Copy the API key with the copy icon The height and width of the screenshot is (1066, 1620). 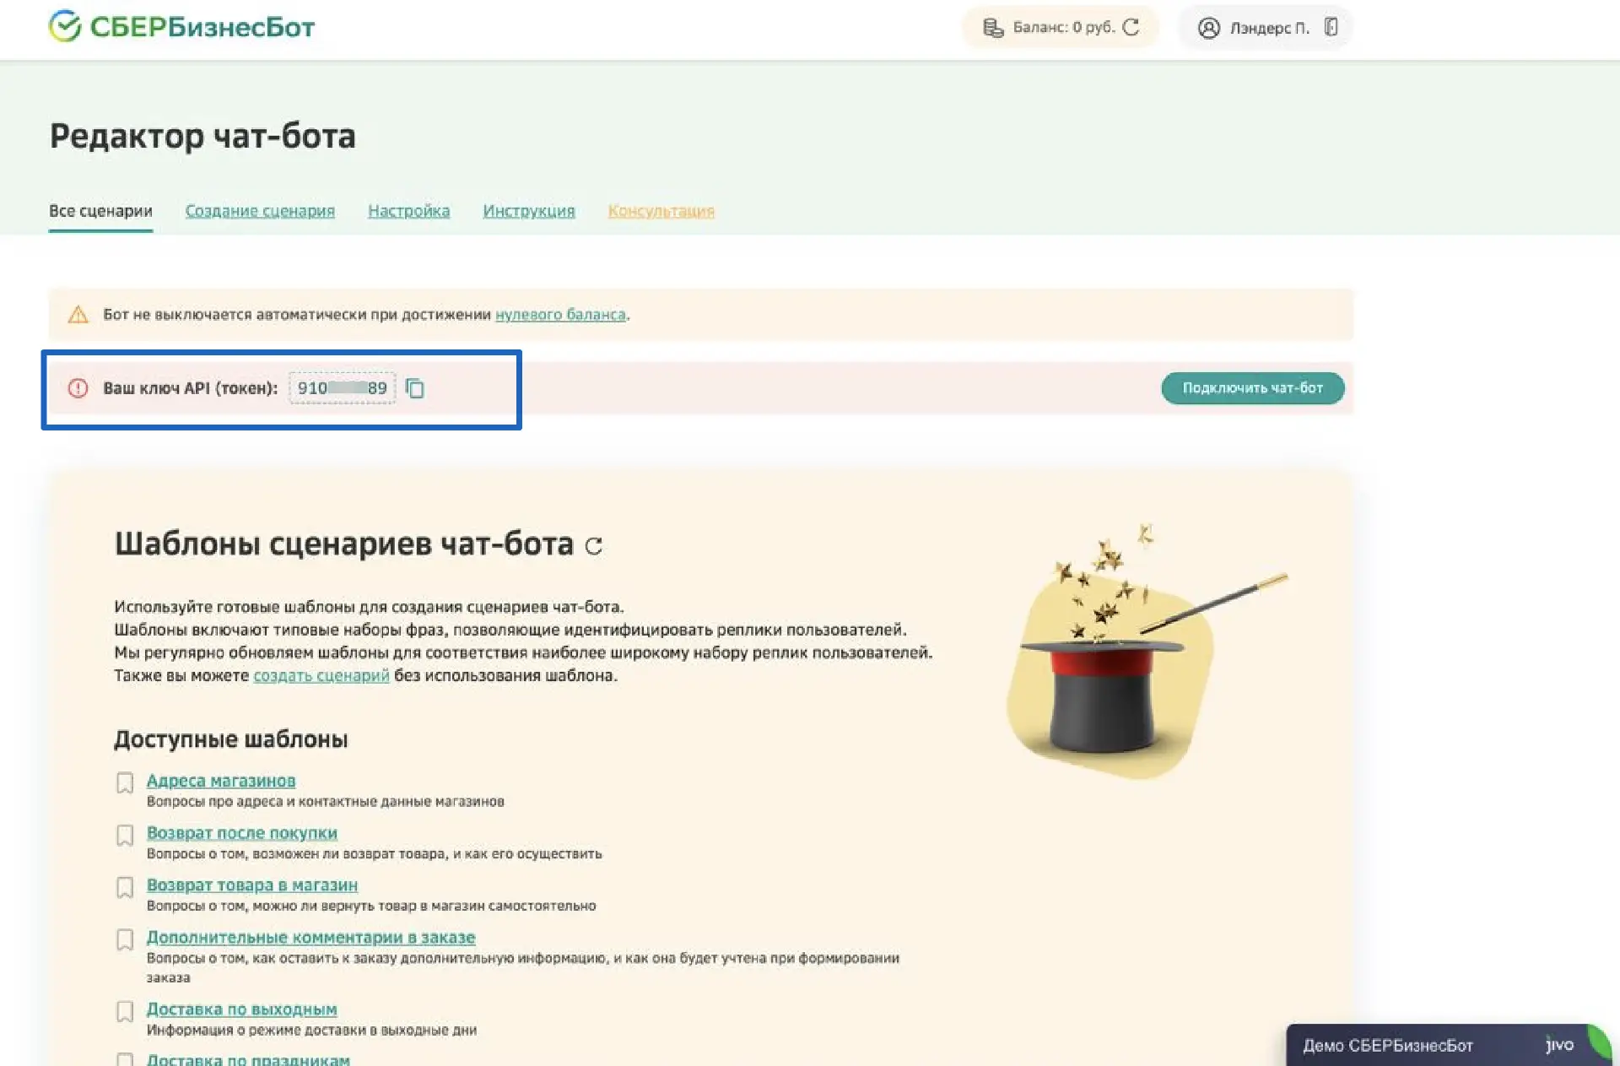click(415, 388)
